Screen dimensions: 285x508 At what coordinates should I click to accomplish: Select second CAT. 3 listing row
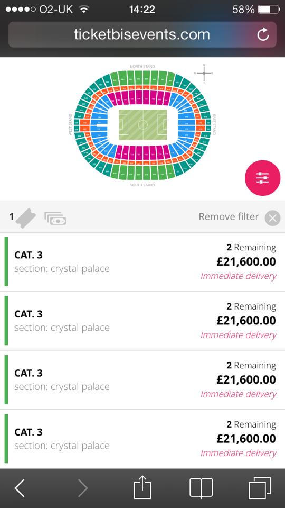(142, 321)
